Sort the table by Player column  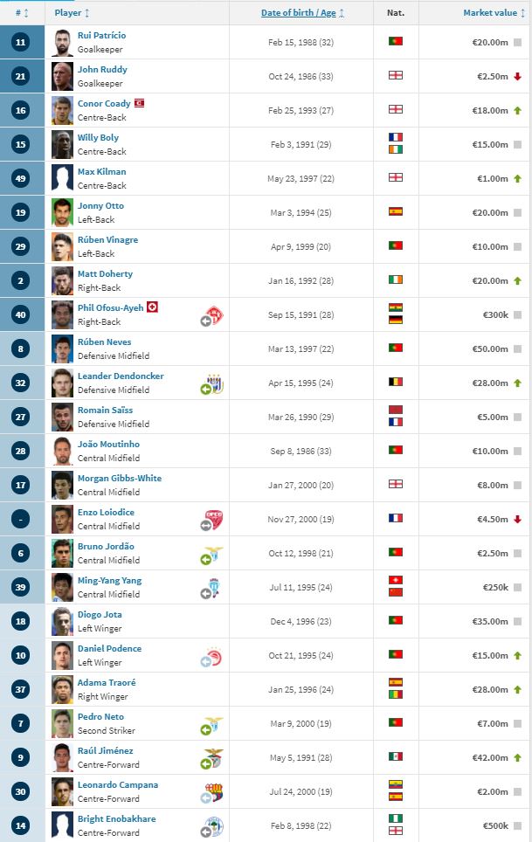click(72, 13)
